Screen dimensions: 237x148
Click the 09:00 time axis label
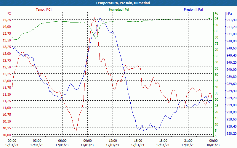(87, 141)
